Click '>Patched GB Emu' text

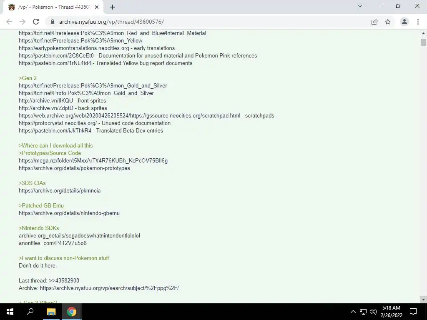(41, 205)
